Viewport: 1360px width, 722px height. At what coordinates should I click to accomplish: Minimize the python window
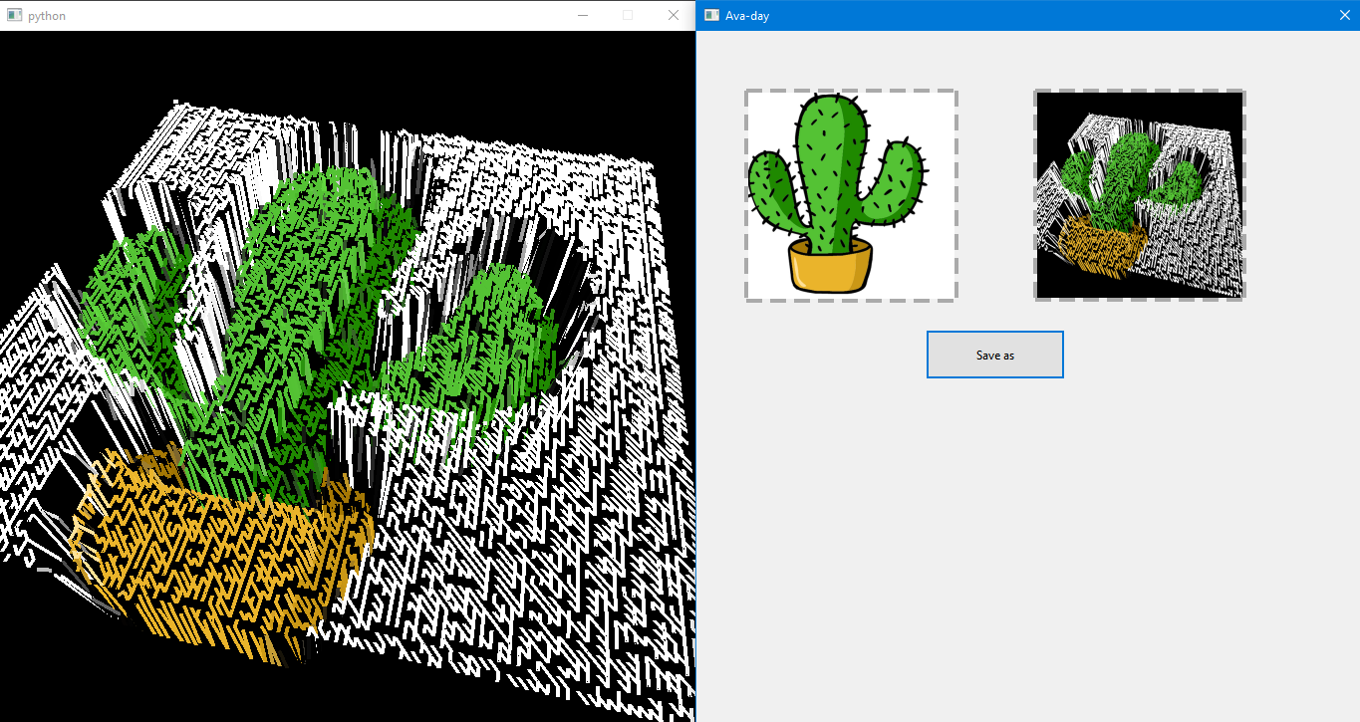click(583, 15)
